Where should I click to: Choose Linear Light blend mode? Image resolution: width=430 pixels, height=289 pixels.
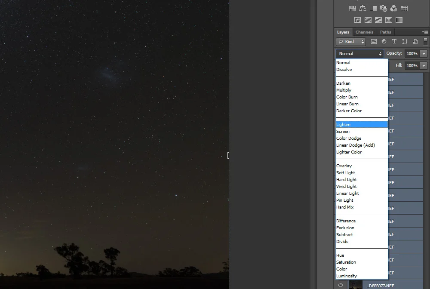(362, 193)
